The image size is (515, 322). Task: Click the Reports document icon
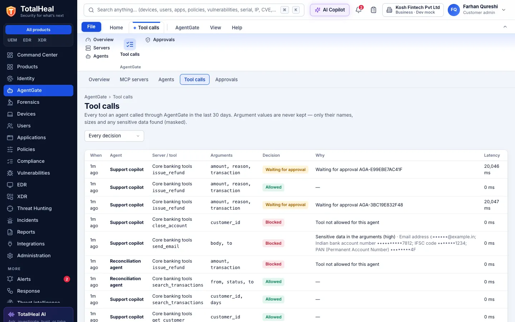tap(10, 232)
